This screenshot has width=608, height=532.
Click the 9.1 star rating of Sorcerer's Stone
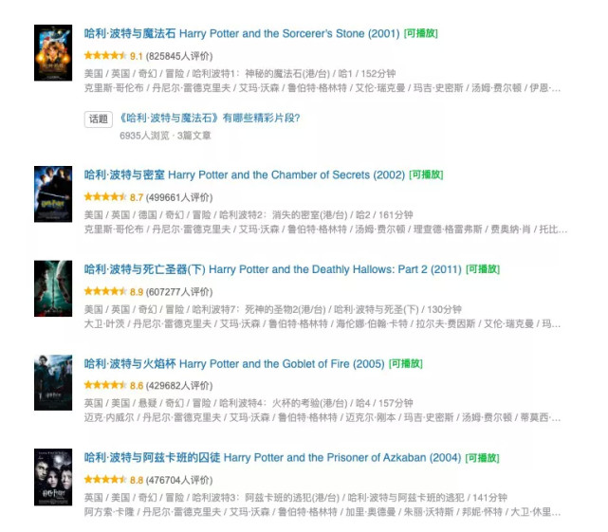tap(113, 56)
